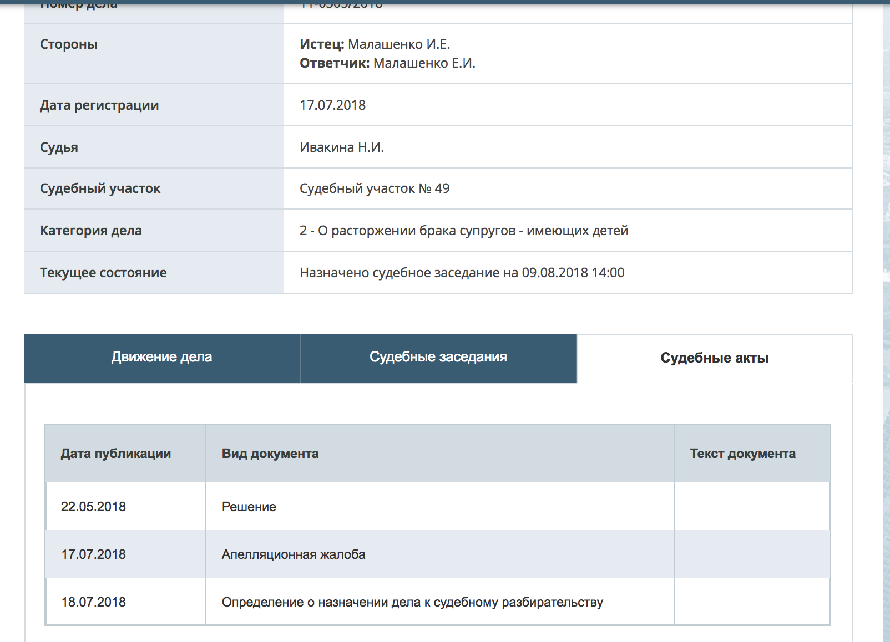The height and width of the screenshot is (642, 890).
Task: Click the Текущее состояние row label
Action: point(103,273)
